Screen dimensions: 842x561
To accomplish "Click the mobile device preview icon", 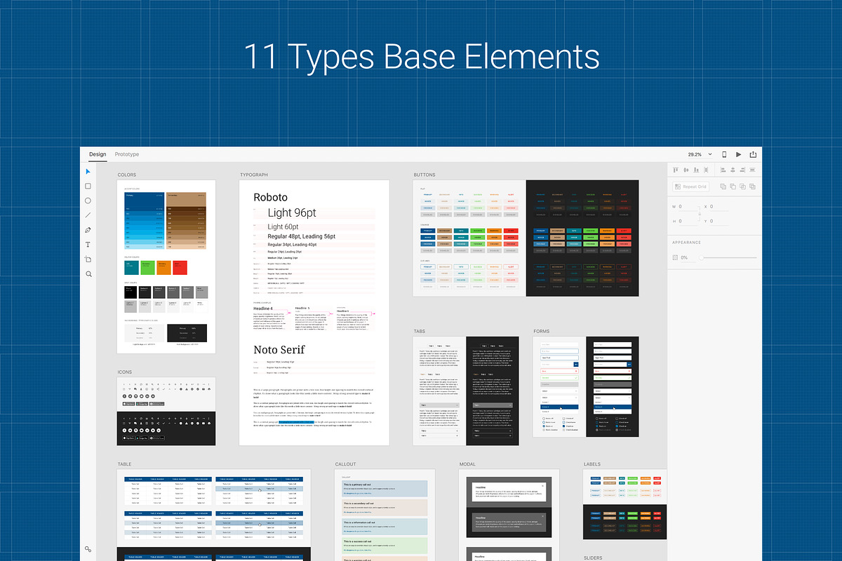I will [x=724, y=154].
